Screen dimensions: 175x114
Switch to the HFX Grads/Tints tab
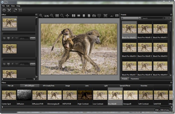[49, 86]
